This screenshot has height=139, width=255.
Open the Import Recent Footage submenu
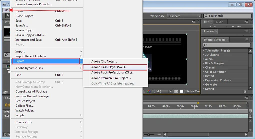pyautogui.click(x=47, y=56)
